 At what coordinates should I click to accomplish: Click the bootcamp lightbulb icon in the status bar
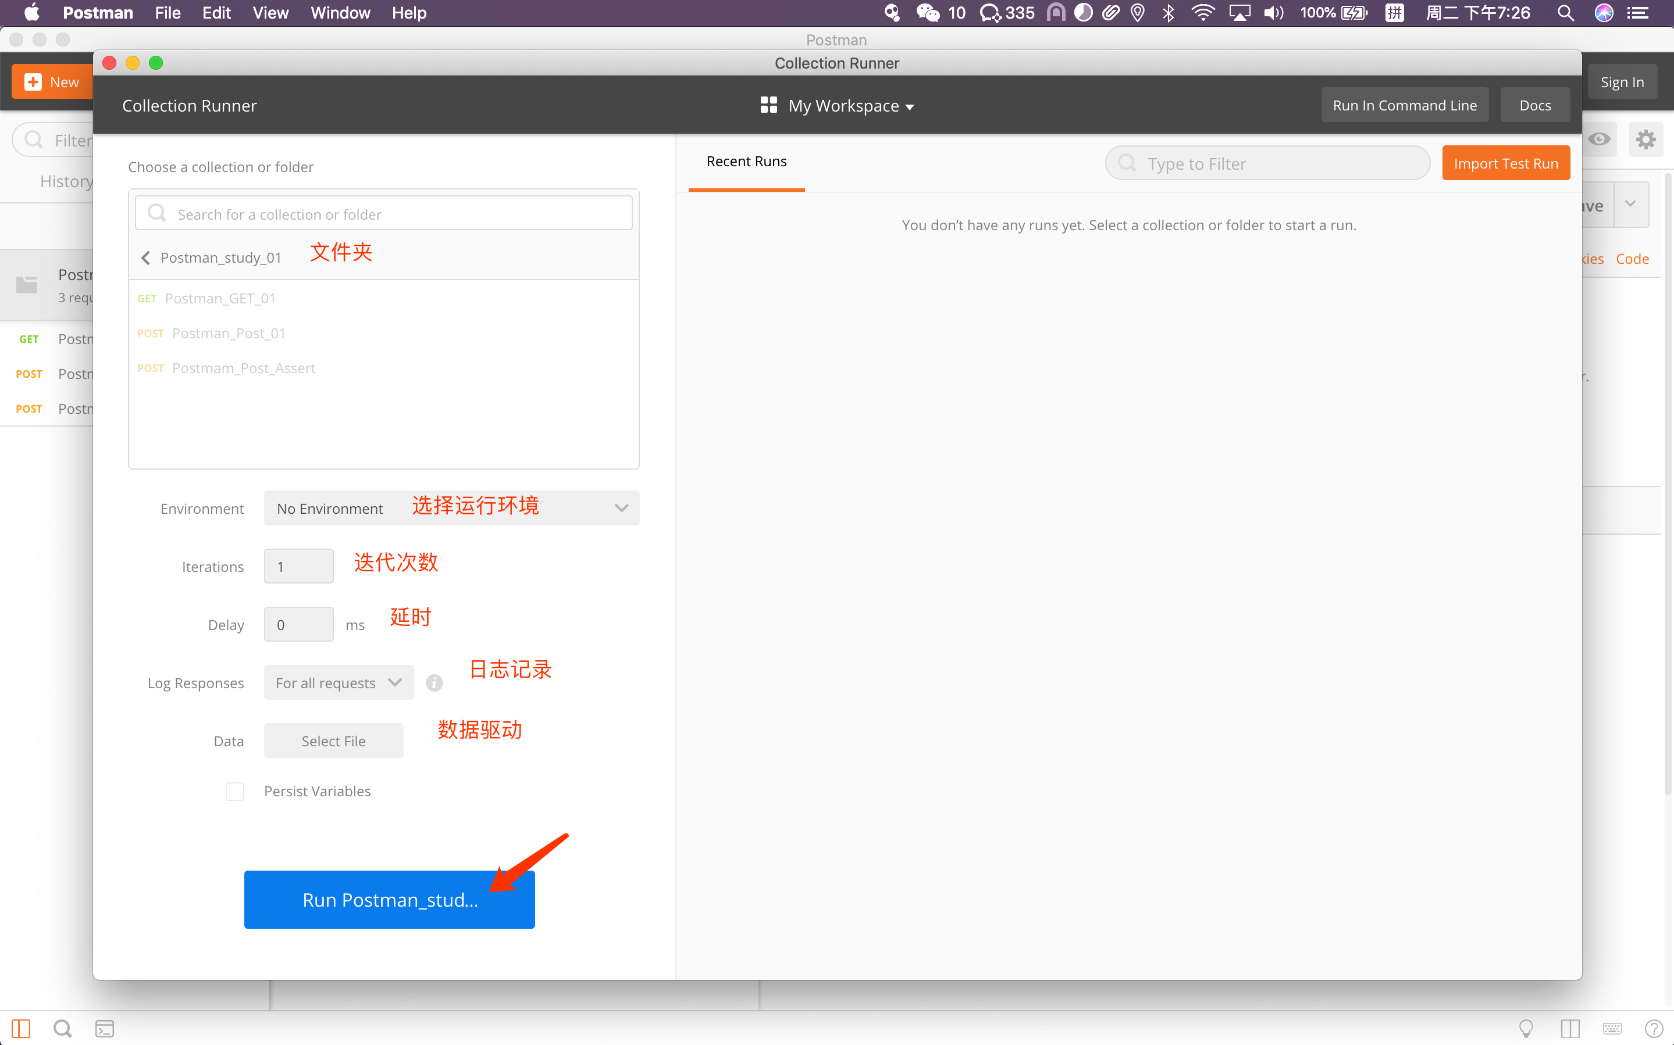(x=1526, y=1028)
